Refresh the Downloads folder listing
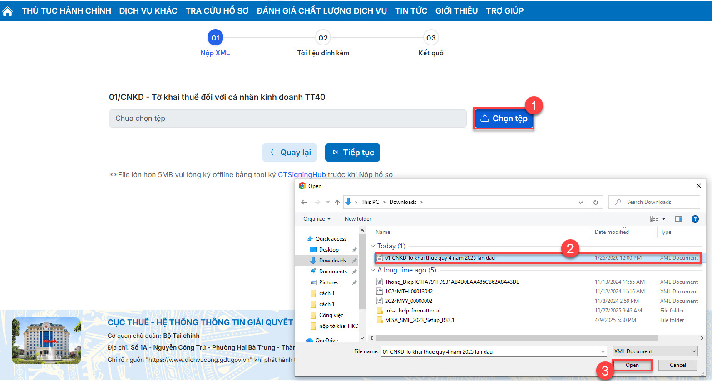712x381 pixels. (595, 202)
